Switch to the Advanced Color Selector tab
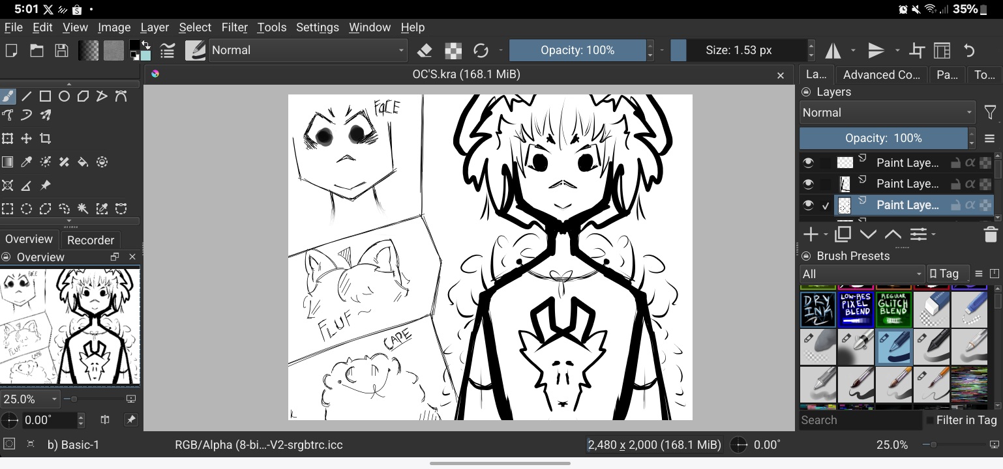Screen dimensions: 1003x469 coord(882,75)
